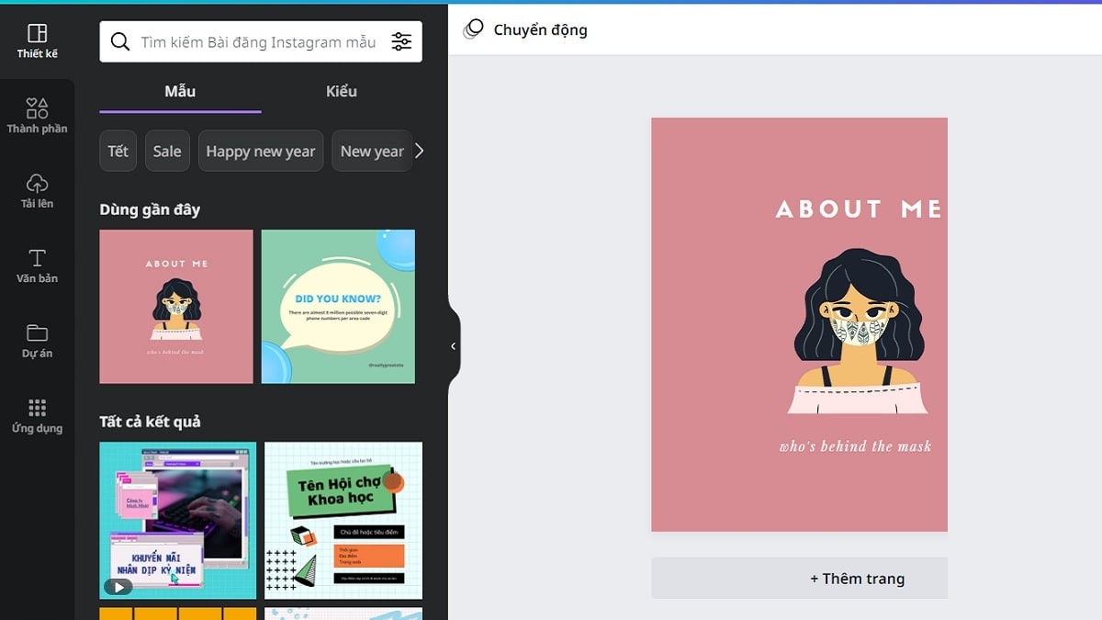Open the Dự án panel
Viewport: 1102px width, 620px height.
pos(37,338)
